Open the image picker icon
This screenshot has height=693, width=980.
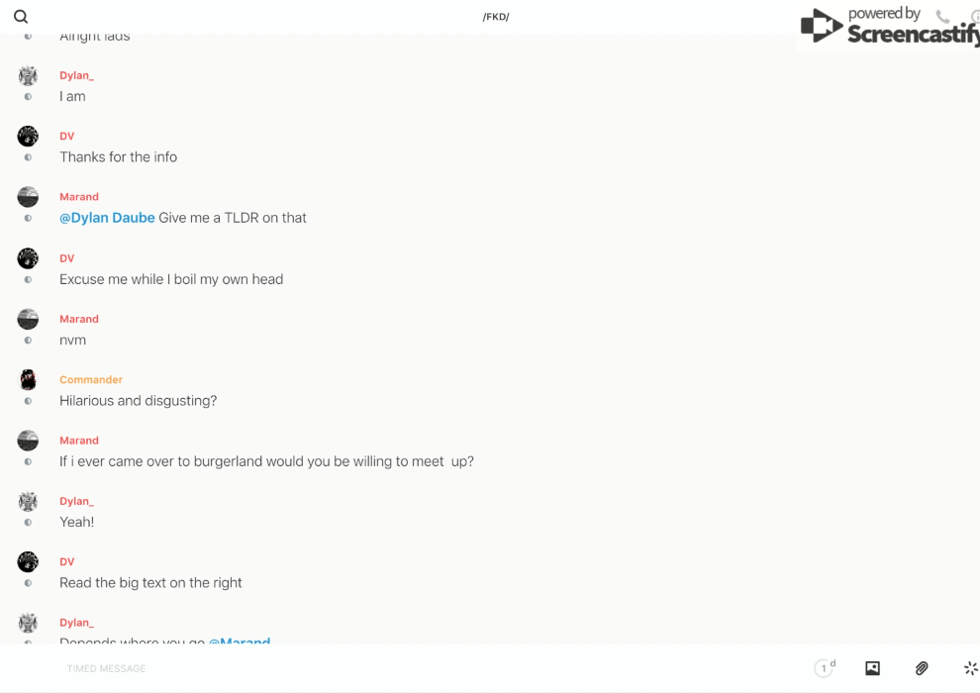pyautogui.click(x=872, y=668)
